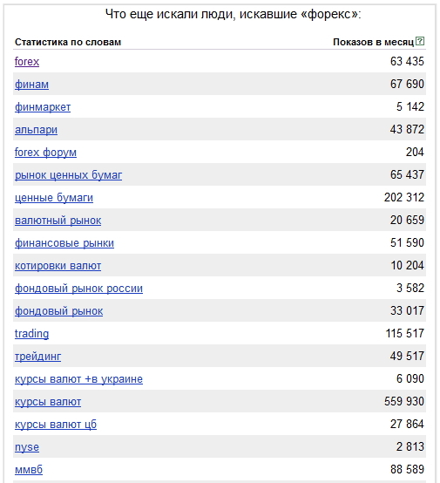The image size is (440, 483).
Task: Select the валютный рынок link
Action: (x=58, y=221)
